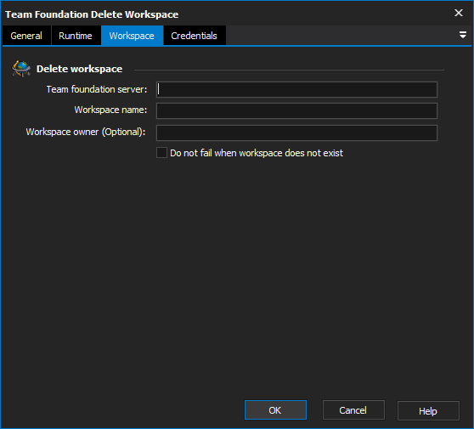Click into the Workspace name field
Viewport: 474px width, 429px height.
[296, 110]
